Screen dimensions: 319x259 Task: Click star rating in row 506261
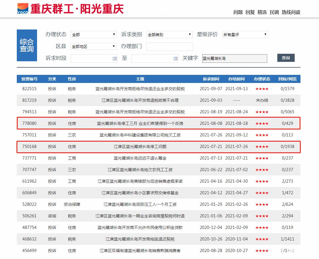coord(262,216)
